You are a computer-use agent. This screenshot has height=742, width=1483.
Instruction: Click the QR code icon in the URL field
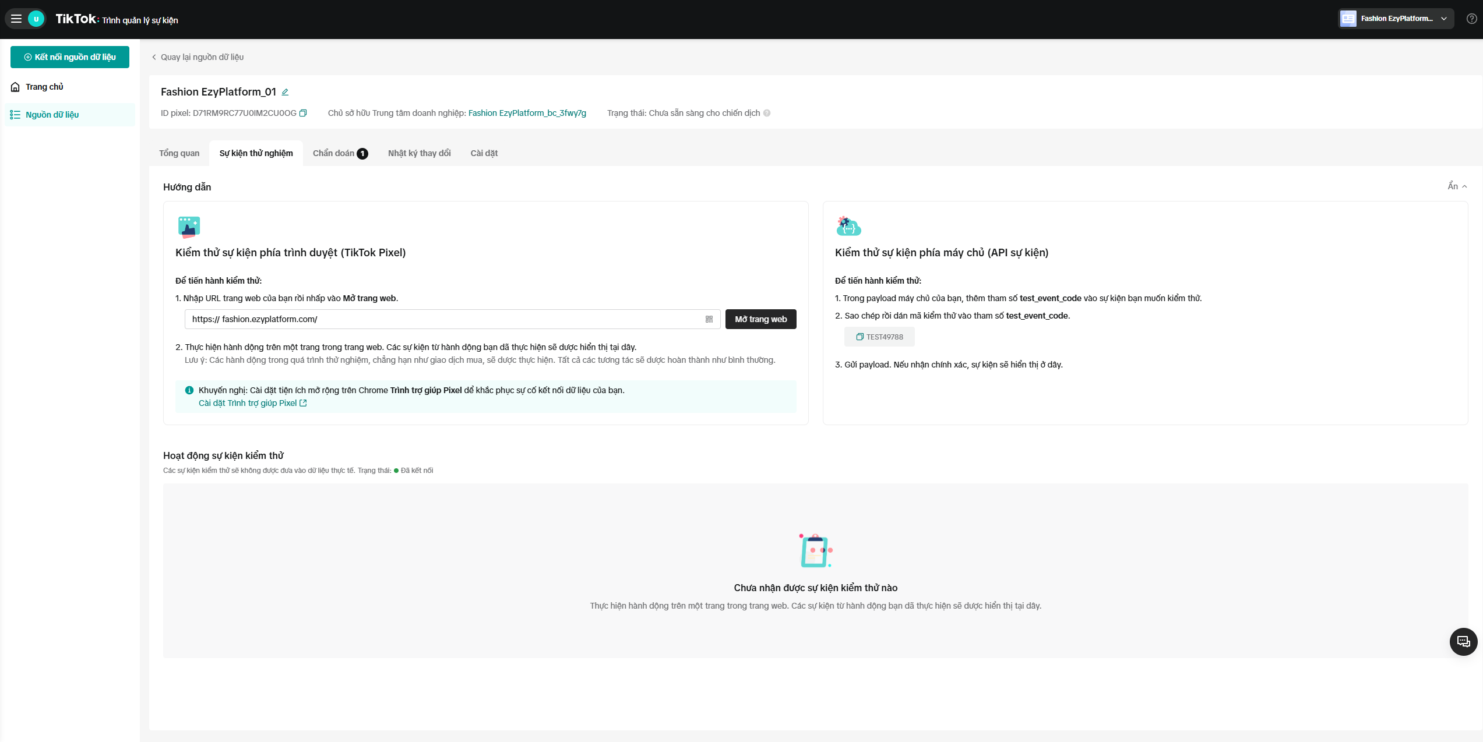click(x=709, y=319)
